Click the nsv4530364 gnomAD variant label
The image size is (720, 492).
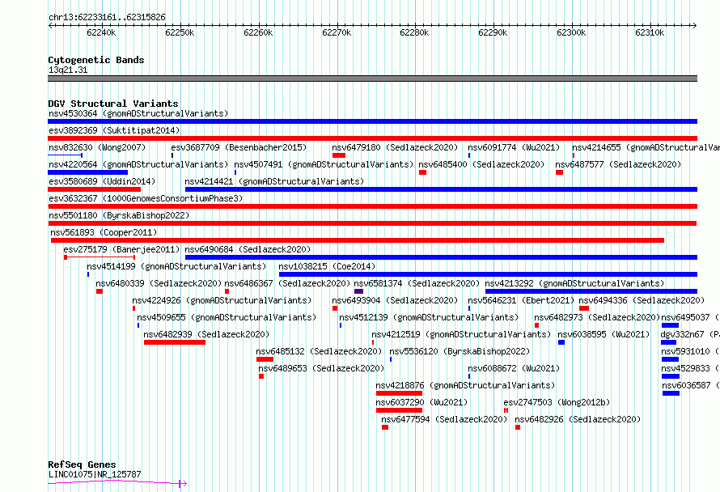tap(138, 113)
